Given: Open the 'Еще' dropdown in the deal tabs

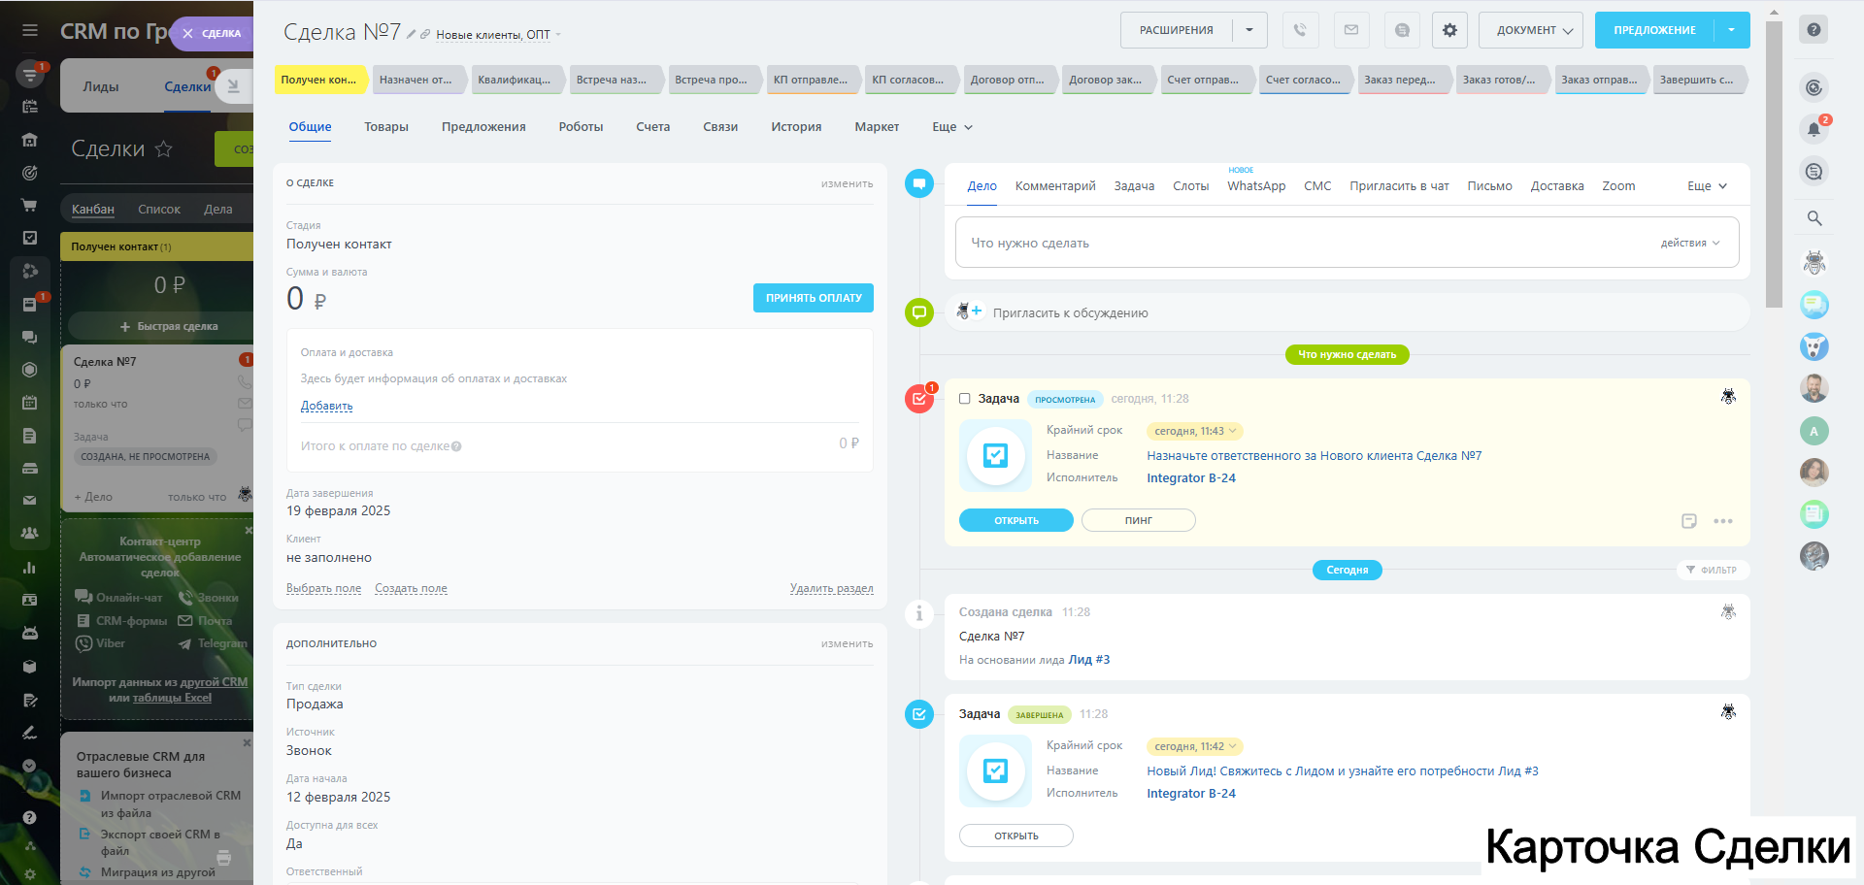Looking at the screenshot, I should (x=951, y=127).
